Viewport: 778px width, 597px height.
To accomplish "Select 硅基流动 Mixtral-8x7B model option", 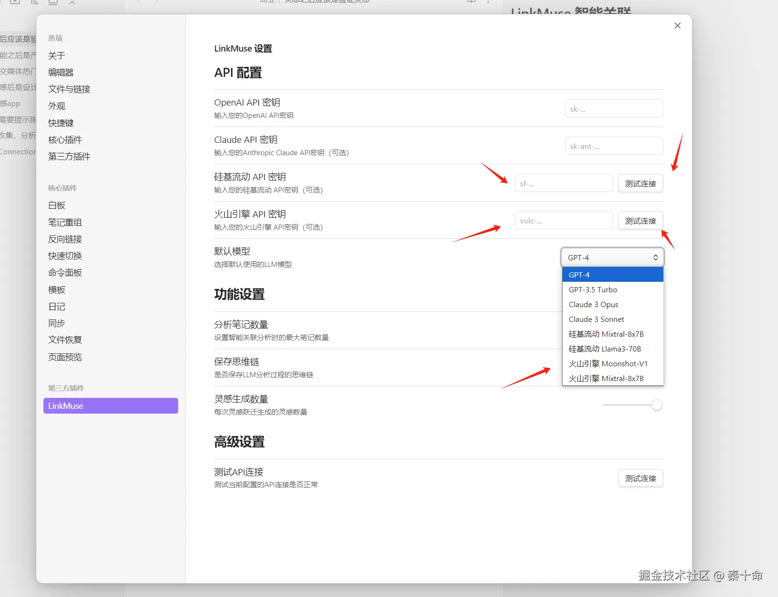I will point(613,334).
